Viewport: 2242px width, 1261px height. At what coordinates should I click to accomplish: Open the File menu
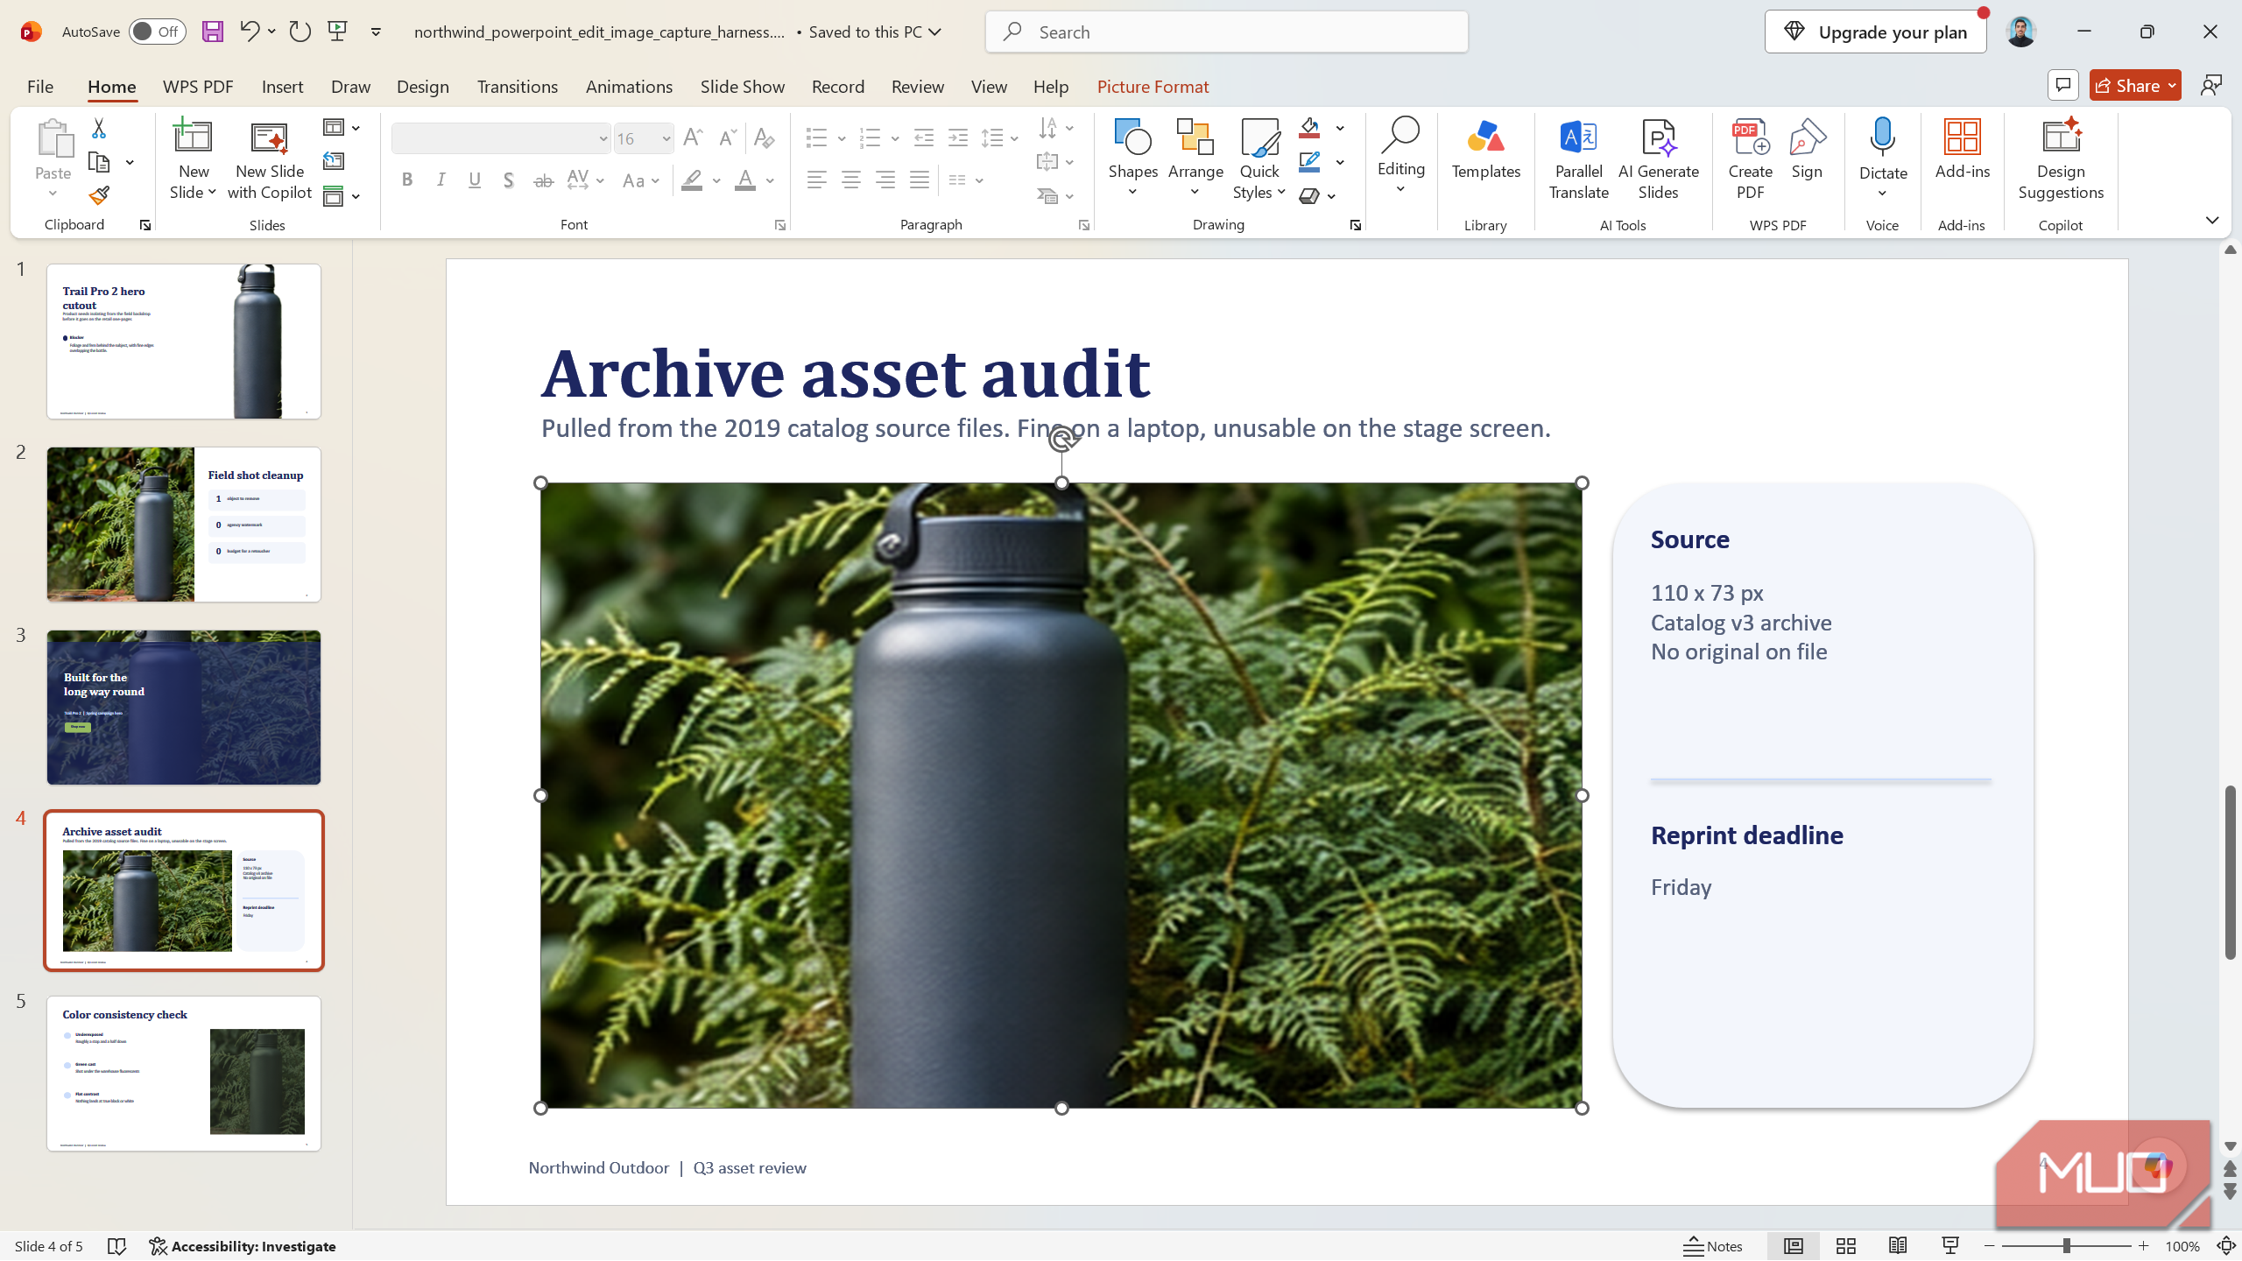point(40,86)
